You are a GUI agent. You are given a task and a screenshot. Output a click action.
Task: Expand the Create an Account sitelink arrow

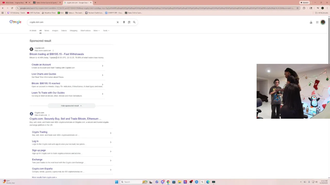(103, 66)
